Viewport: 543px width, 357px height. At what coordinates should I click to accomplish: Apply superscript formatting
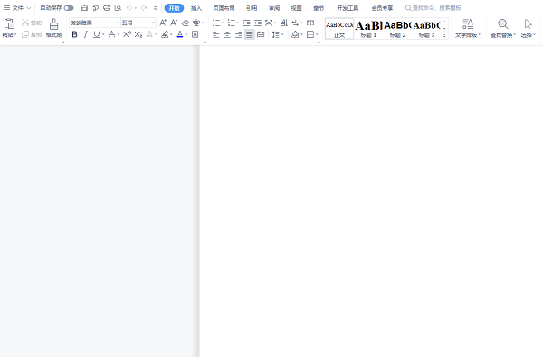pos(127,34)
